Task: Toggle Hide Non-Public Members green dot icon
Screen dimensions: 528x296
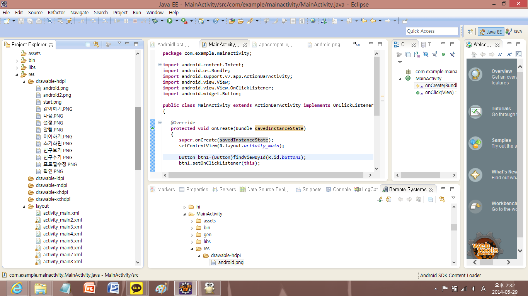Action: pos(443,54)
